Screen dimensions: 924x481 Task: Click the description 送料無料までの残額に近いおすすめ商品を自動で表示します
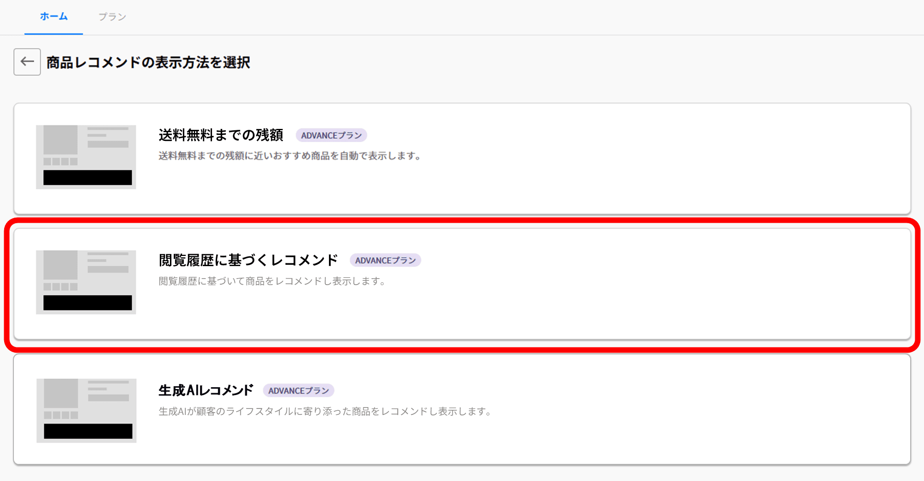click(x=290, y=156)
